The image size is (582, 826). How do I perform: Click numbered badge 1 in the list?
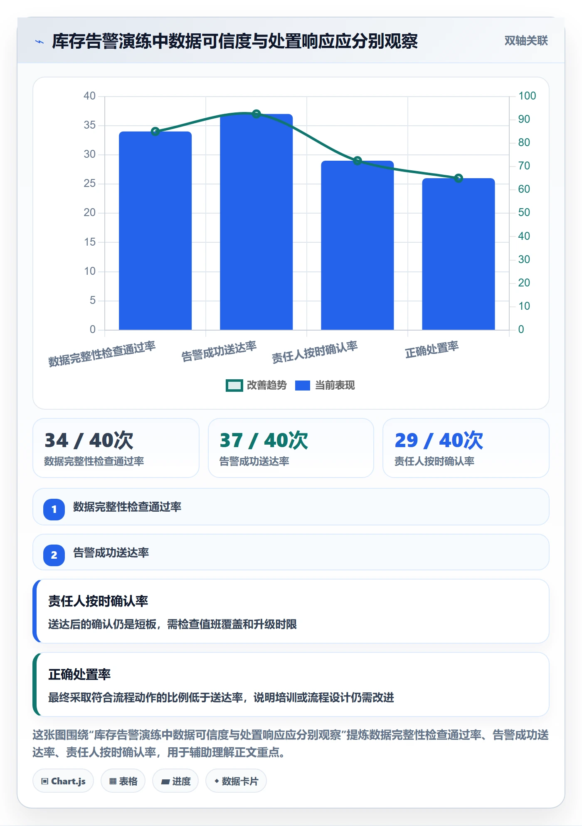pyautogui.click(x=54, y=509)
